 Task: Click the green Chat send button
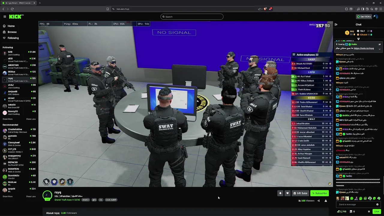pyautogui.click(x=377, y=211)
